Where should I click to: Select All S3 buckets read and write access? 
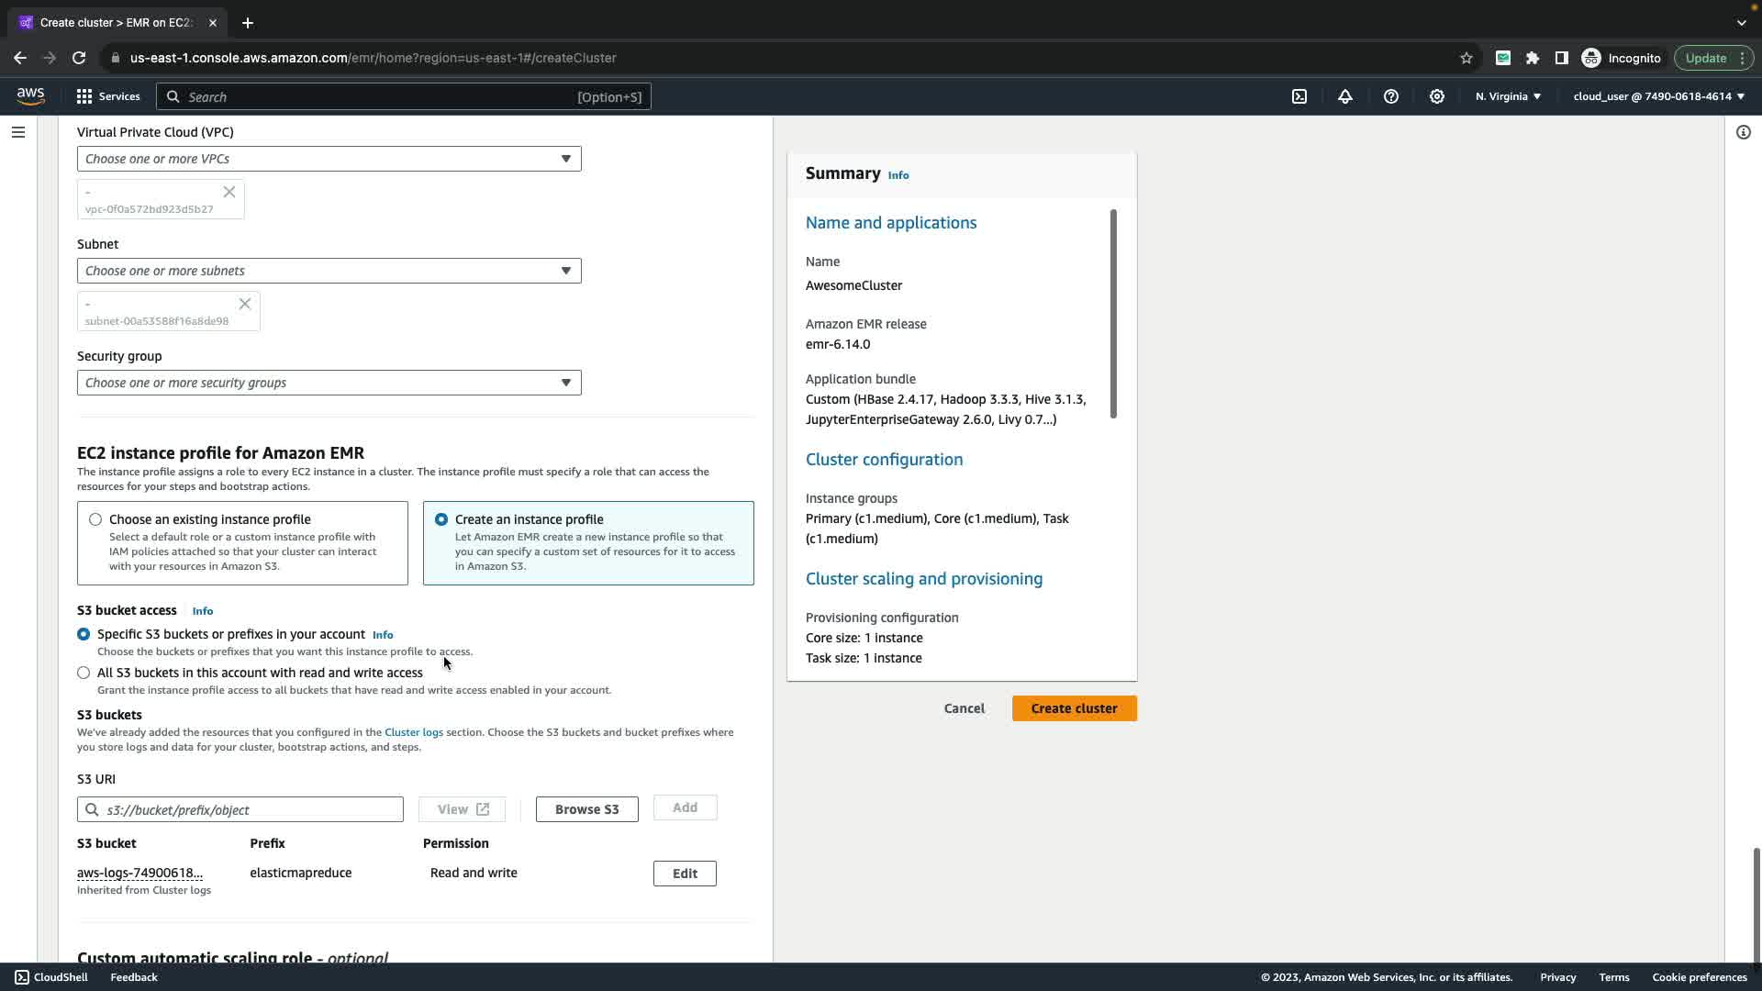point(84,673)
